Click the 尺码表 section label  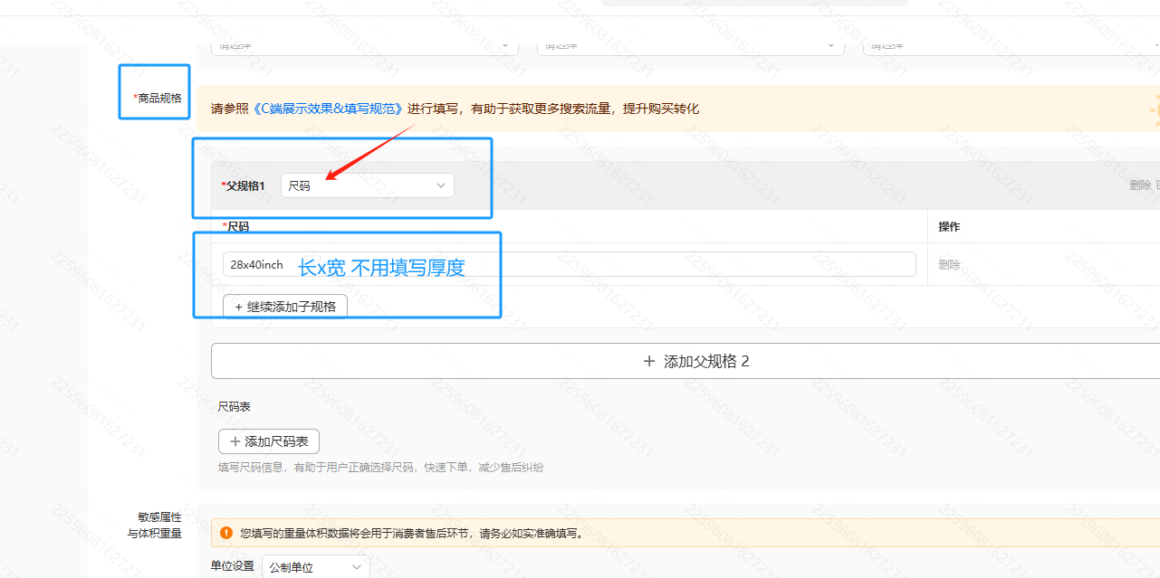(235, 407)
